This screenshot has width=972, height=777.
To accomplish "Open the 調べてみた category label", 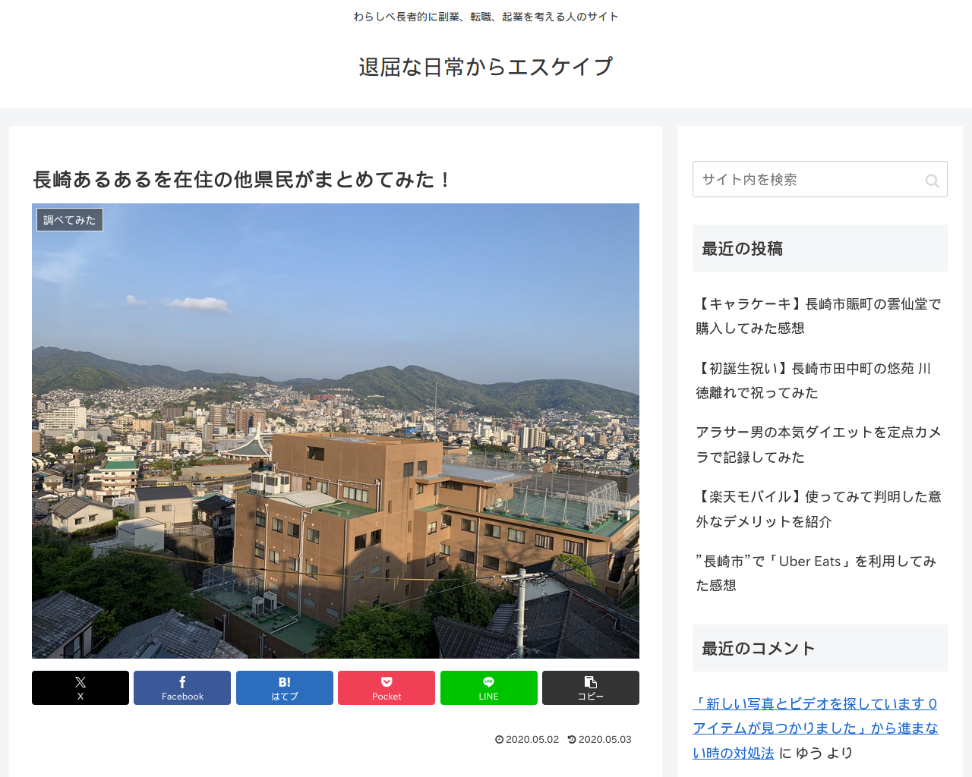I will coord(70,220).
